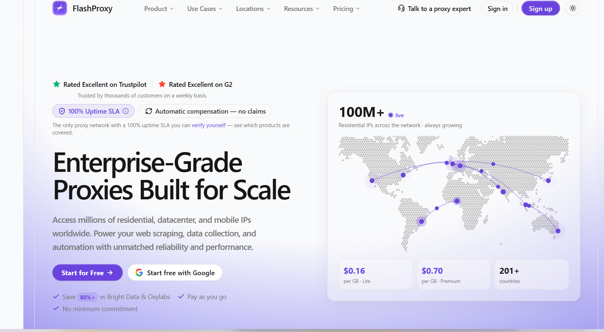This screenshot has height=332, width=604.
Task: Click the FlashProxy logo icon
Action: coord(60,8)
